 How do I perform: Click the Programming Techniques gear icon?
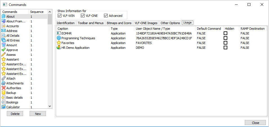[x=59, y=38]
